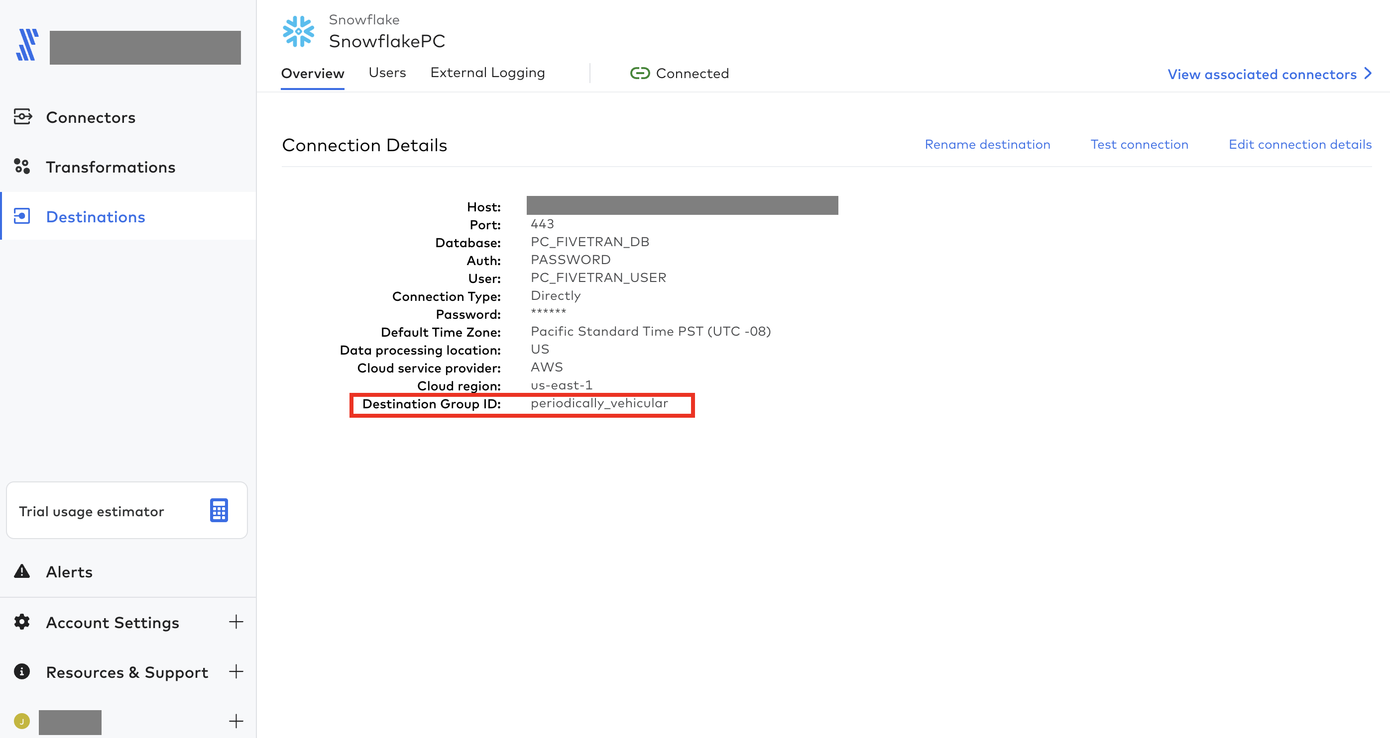
Task: Click the Account Settings gear icon
Action: (22, 622)
